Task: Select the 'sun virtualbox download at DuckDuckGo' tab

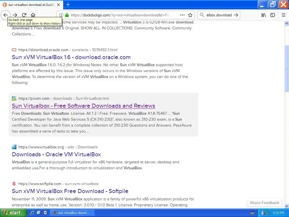Action: click(x=31, y=5)
